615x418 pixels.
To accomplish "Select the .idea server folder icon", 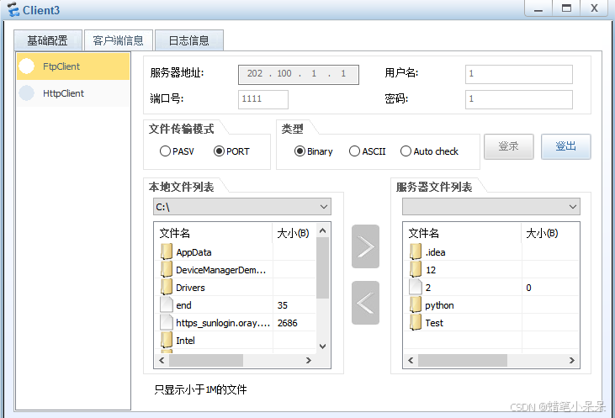I will point(416,251).
